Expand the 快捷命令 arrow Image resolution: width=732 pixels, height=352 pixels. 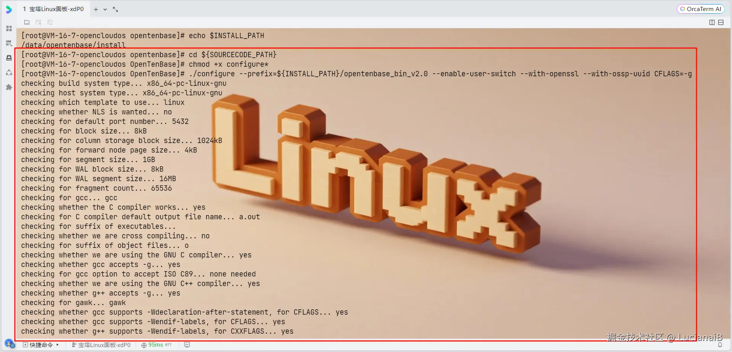58,345
